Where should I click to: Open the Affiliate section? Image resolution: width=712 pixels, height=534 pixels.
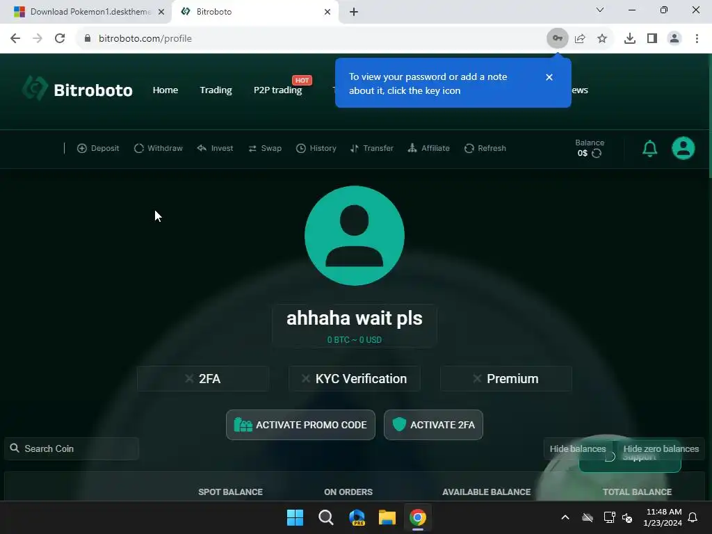click(428, 148)
